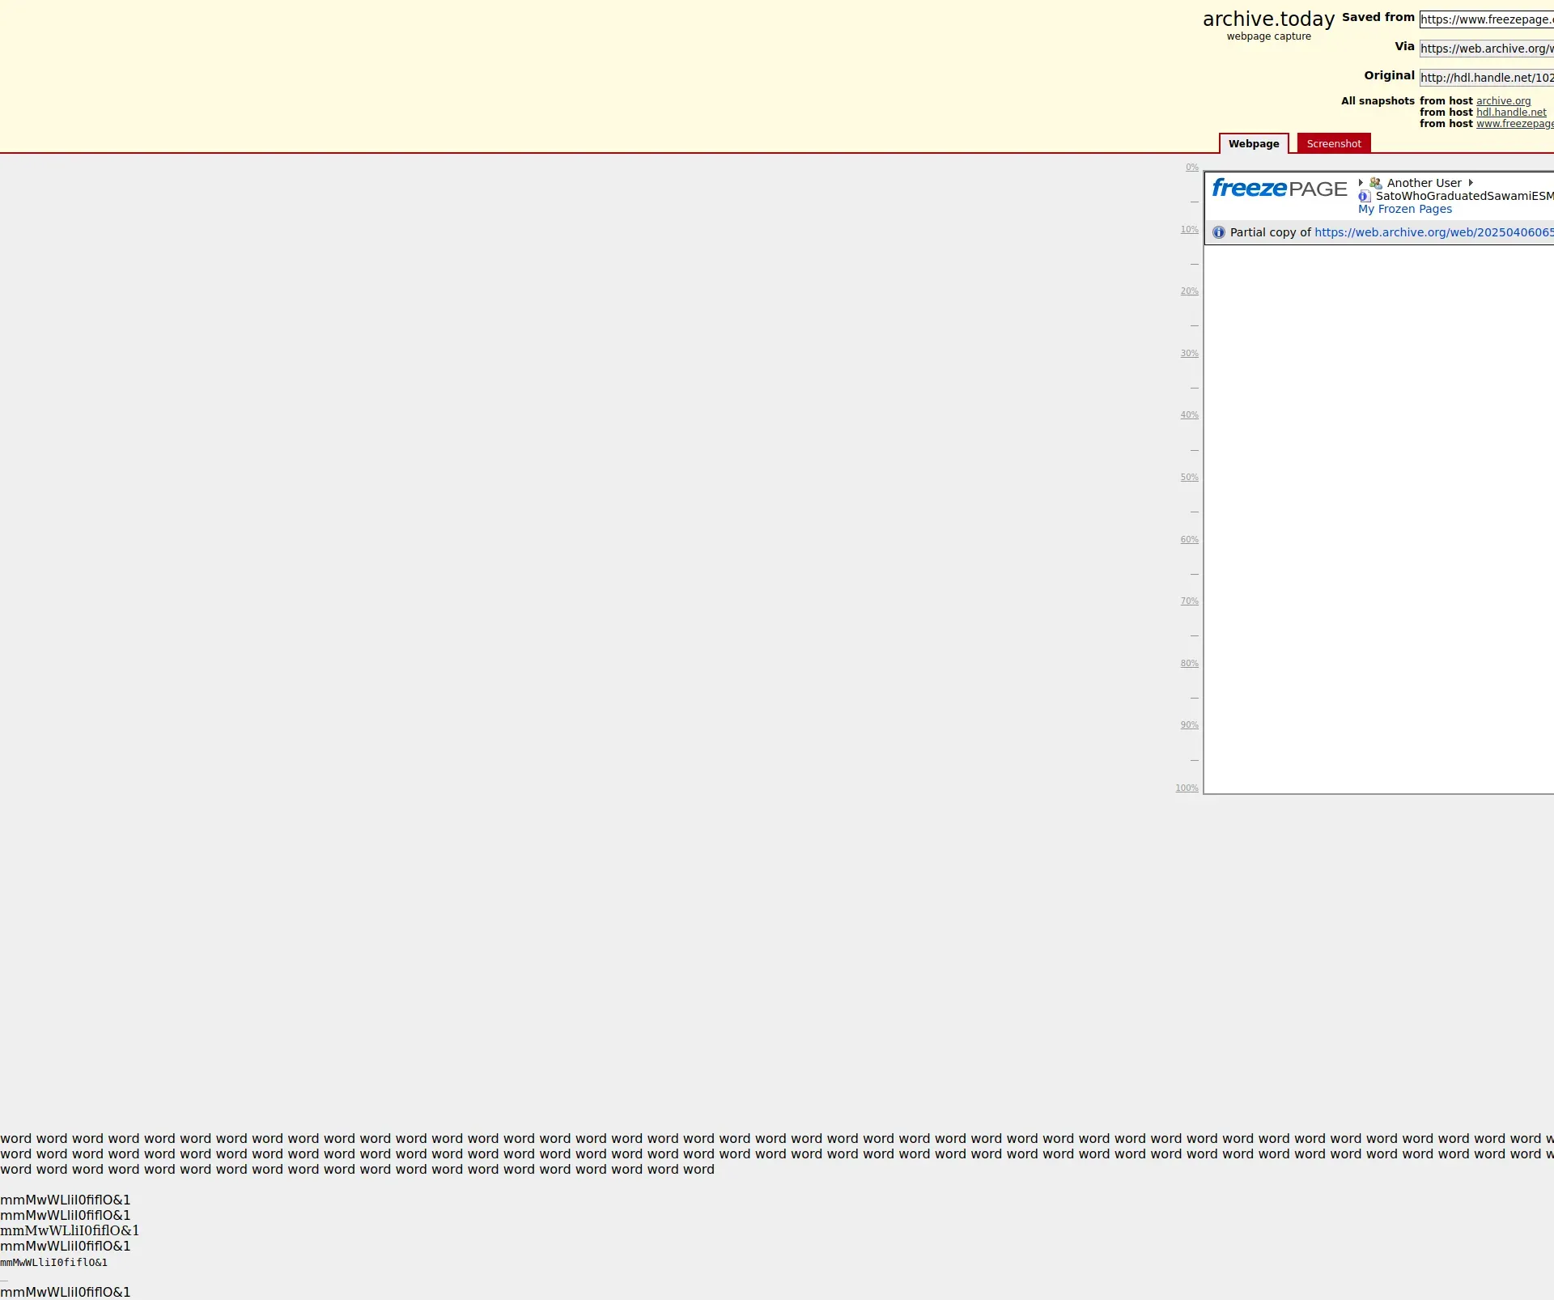Click the Original URL field
Screen dimensions: 1554x1300
click(1485, 78)
